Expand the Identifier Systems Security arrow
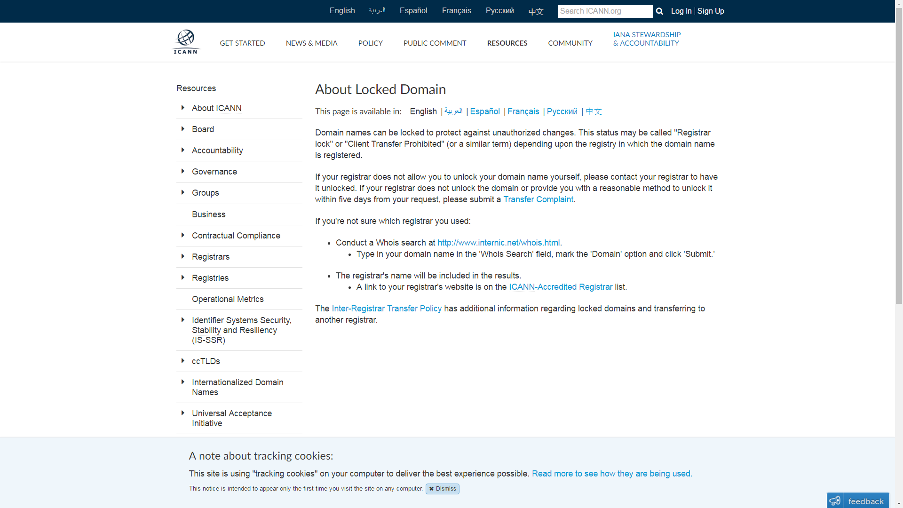 [x=182, y=320]
